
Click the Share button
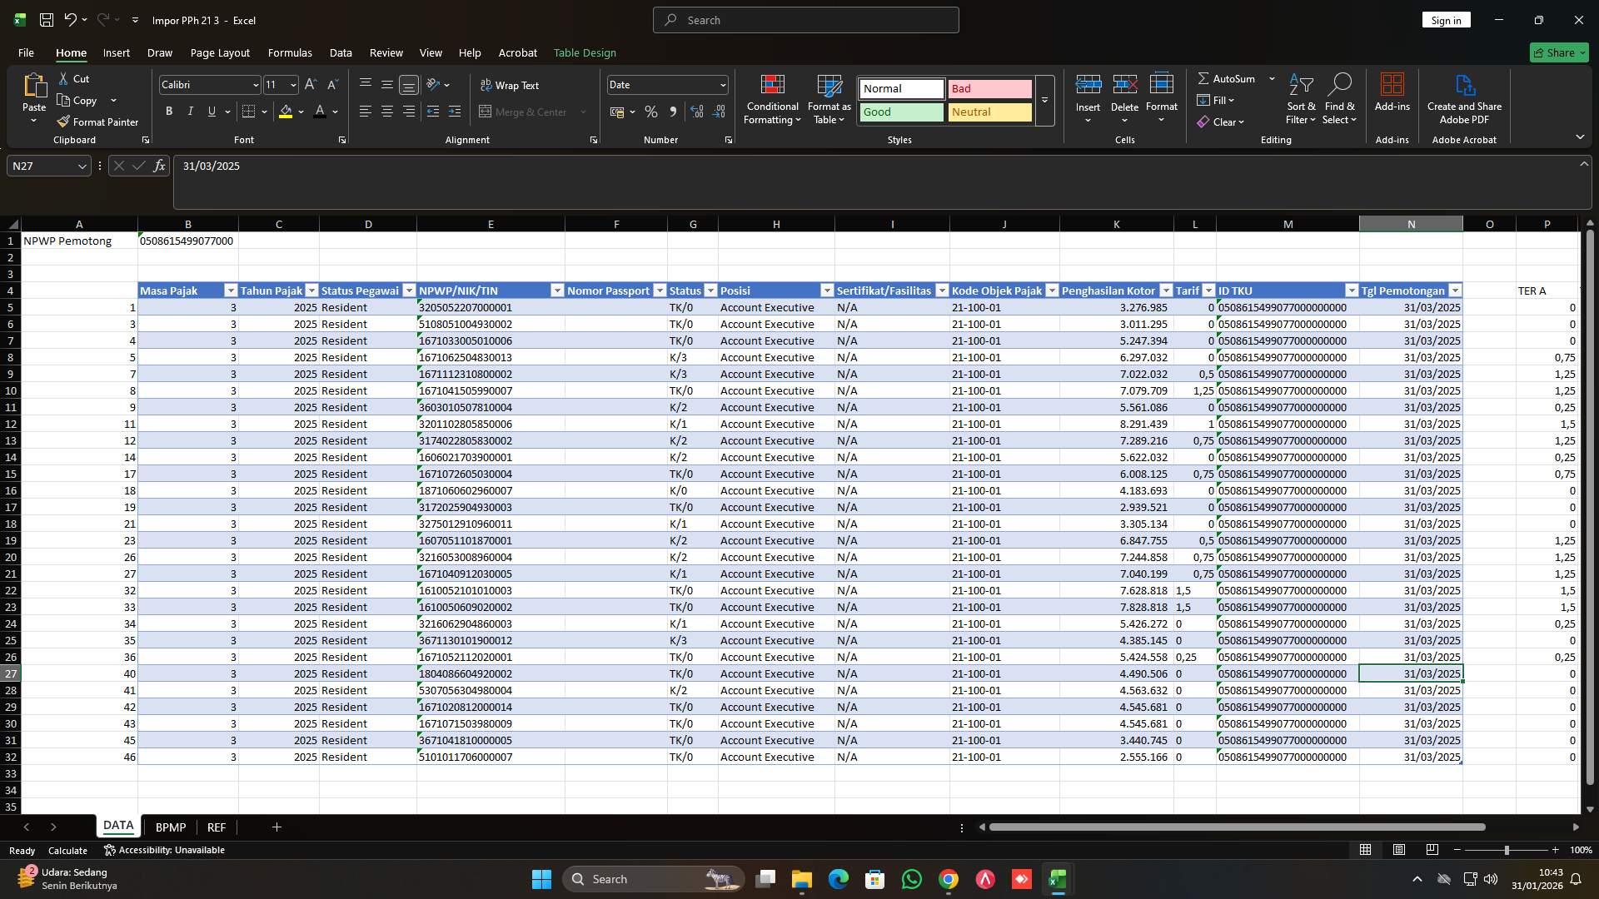pyautogui.click(x=1558, y=52)
